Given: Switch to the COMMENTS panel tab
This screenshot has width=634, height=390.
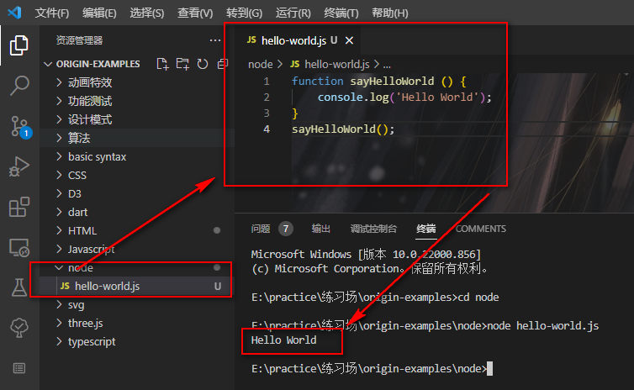Looking at the screenshot, I should click(x=481, y=229).
